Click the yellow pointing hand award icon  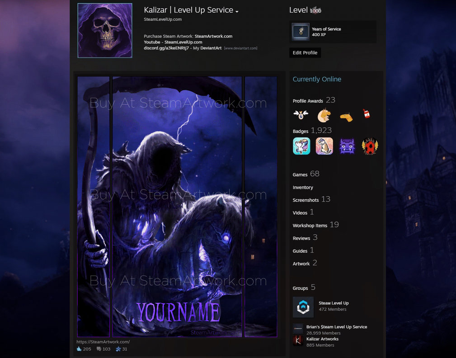[x=346, y=117]
